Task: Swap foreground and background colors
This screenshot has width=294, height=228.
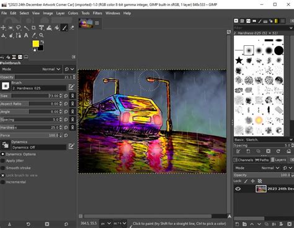Action: [x=42, y=42]
